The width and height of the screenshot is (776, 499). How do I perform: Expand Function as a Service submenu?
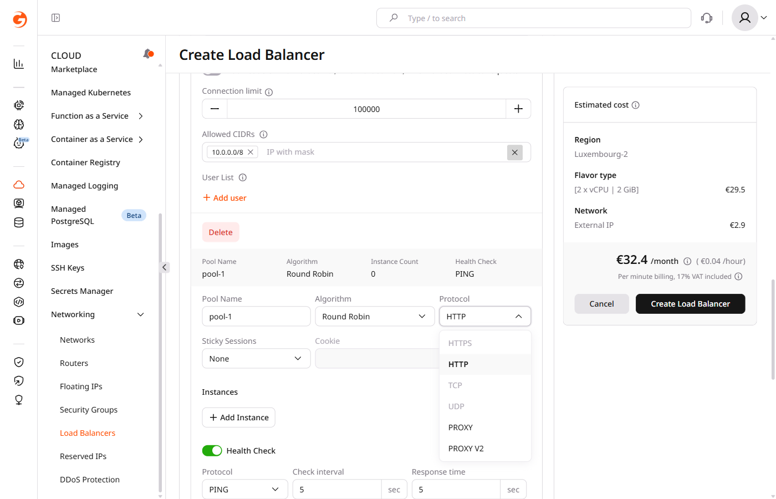(x=141, y=116)
